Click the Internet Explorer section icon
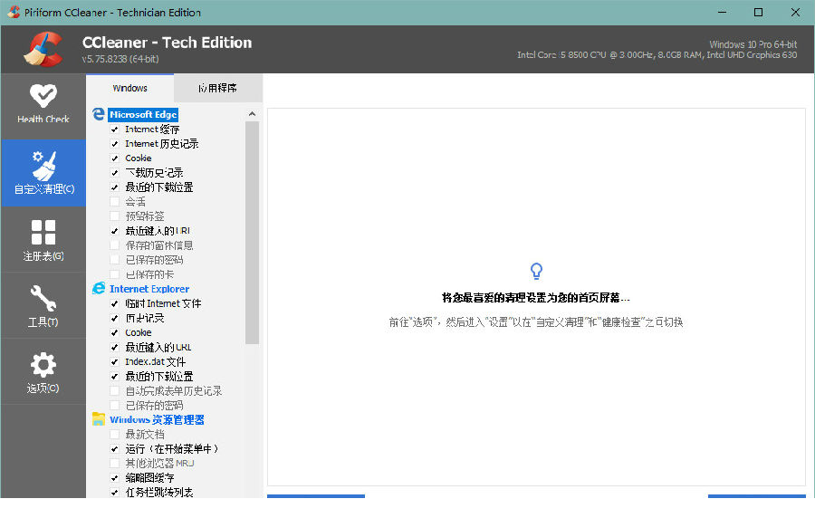The width and height of the screenshot is (815, 518). [x=98, y=288]
